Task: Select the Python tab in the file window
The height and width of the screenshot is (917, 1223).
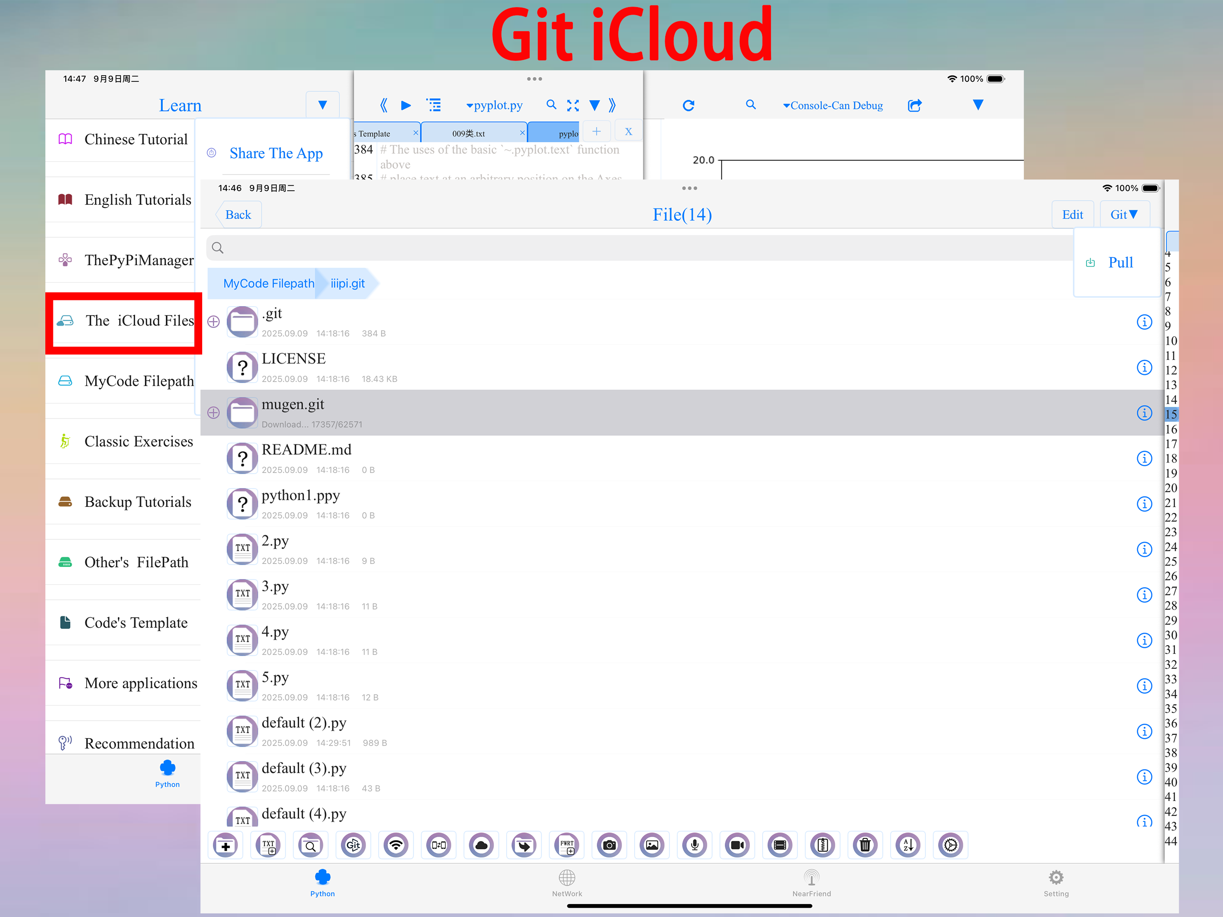Action: (x=322, y=883)
